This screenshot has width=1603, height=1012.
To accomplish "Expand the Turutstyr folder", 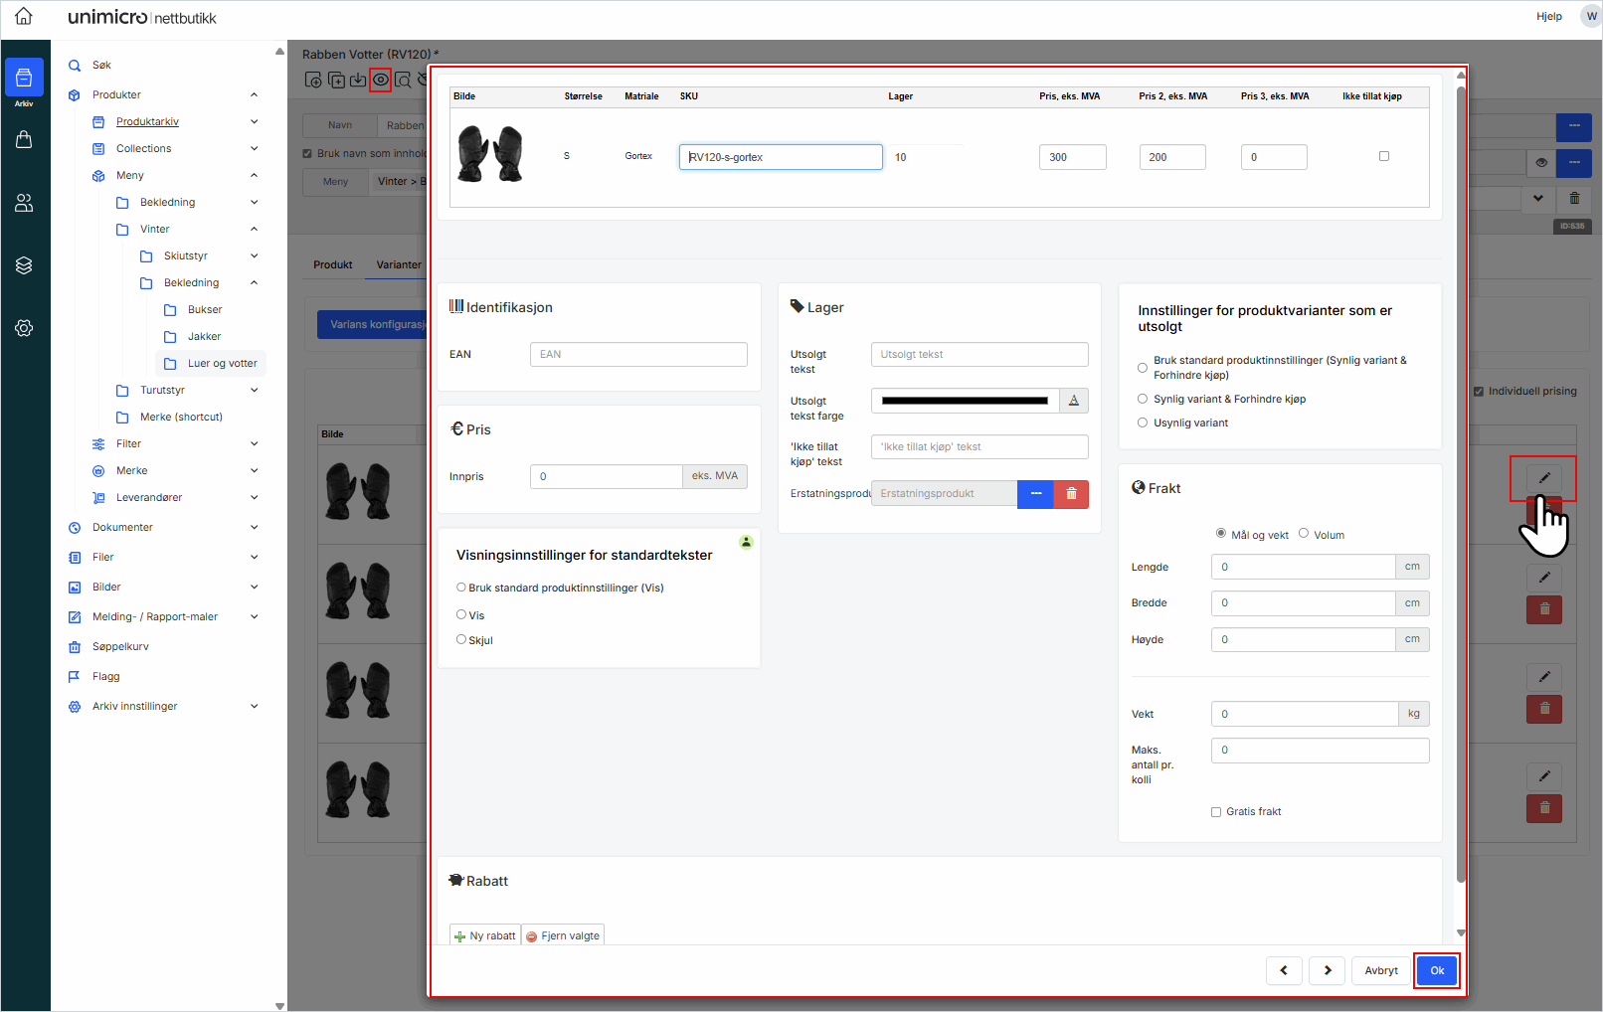I will (x=255, y=391).
